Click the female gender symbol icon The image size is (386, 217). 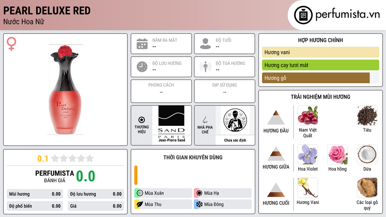[11, 44]
